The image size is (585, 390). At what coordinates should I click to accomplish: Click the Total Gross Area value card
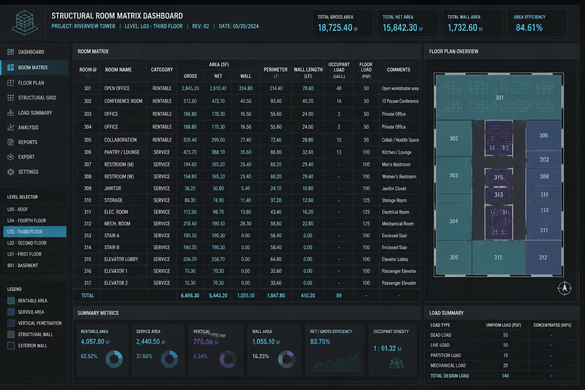click(342, 23)
